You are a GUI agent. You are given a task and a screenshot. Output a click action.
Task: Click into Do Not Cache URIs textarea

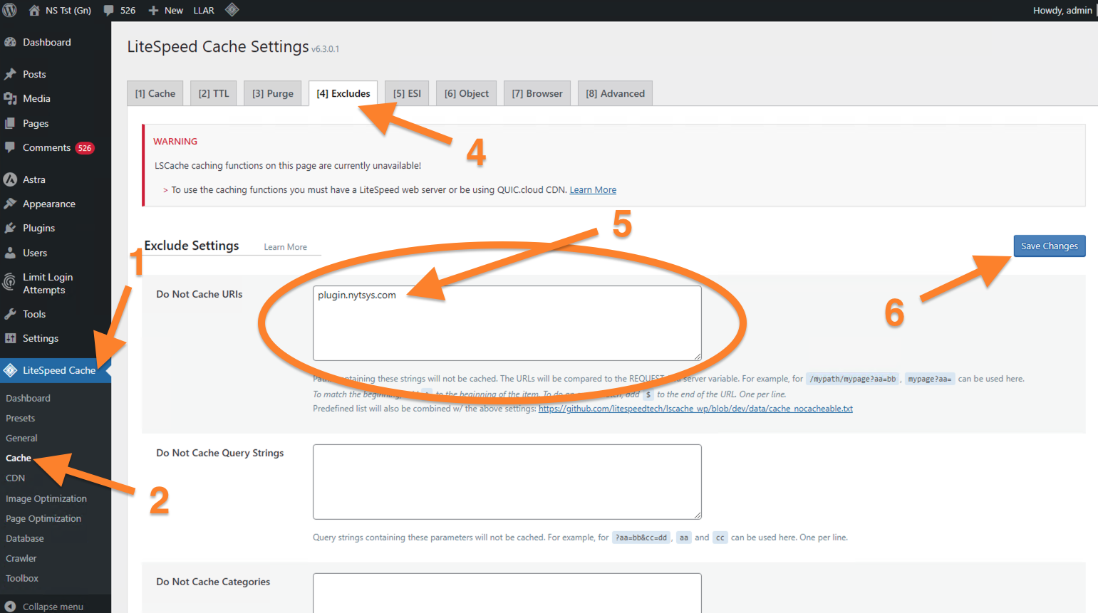(x=507, y=323)
